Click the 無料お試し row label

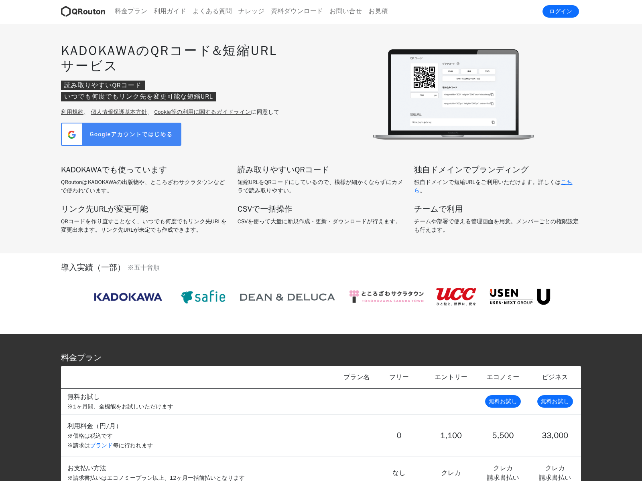(x=83, y=397)
